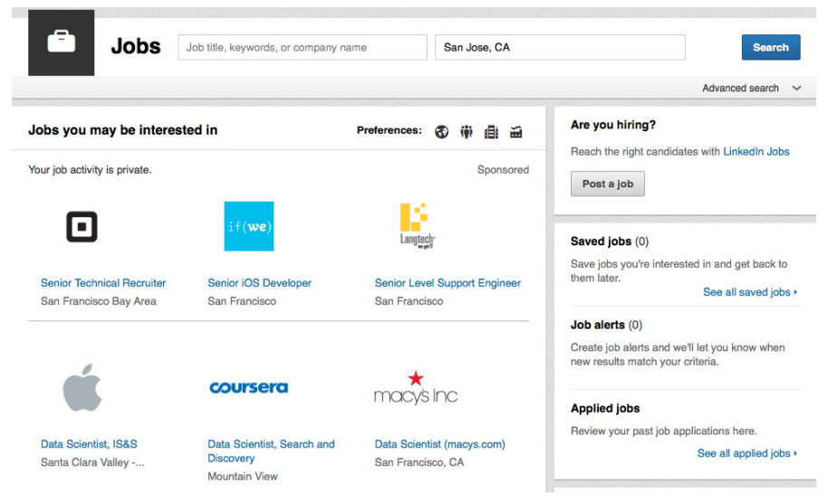
Task: Open the people company-size preference icon
Action: click(467, 132)
